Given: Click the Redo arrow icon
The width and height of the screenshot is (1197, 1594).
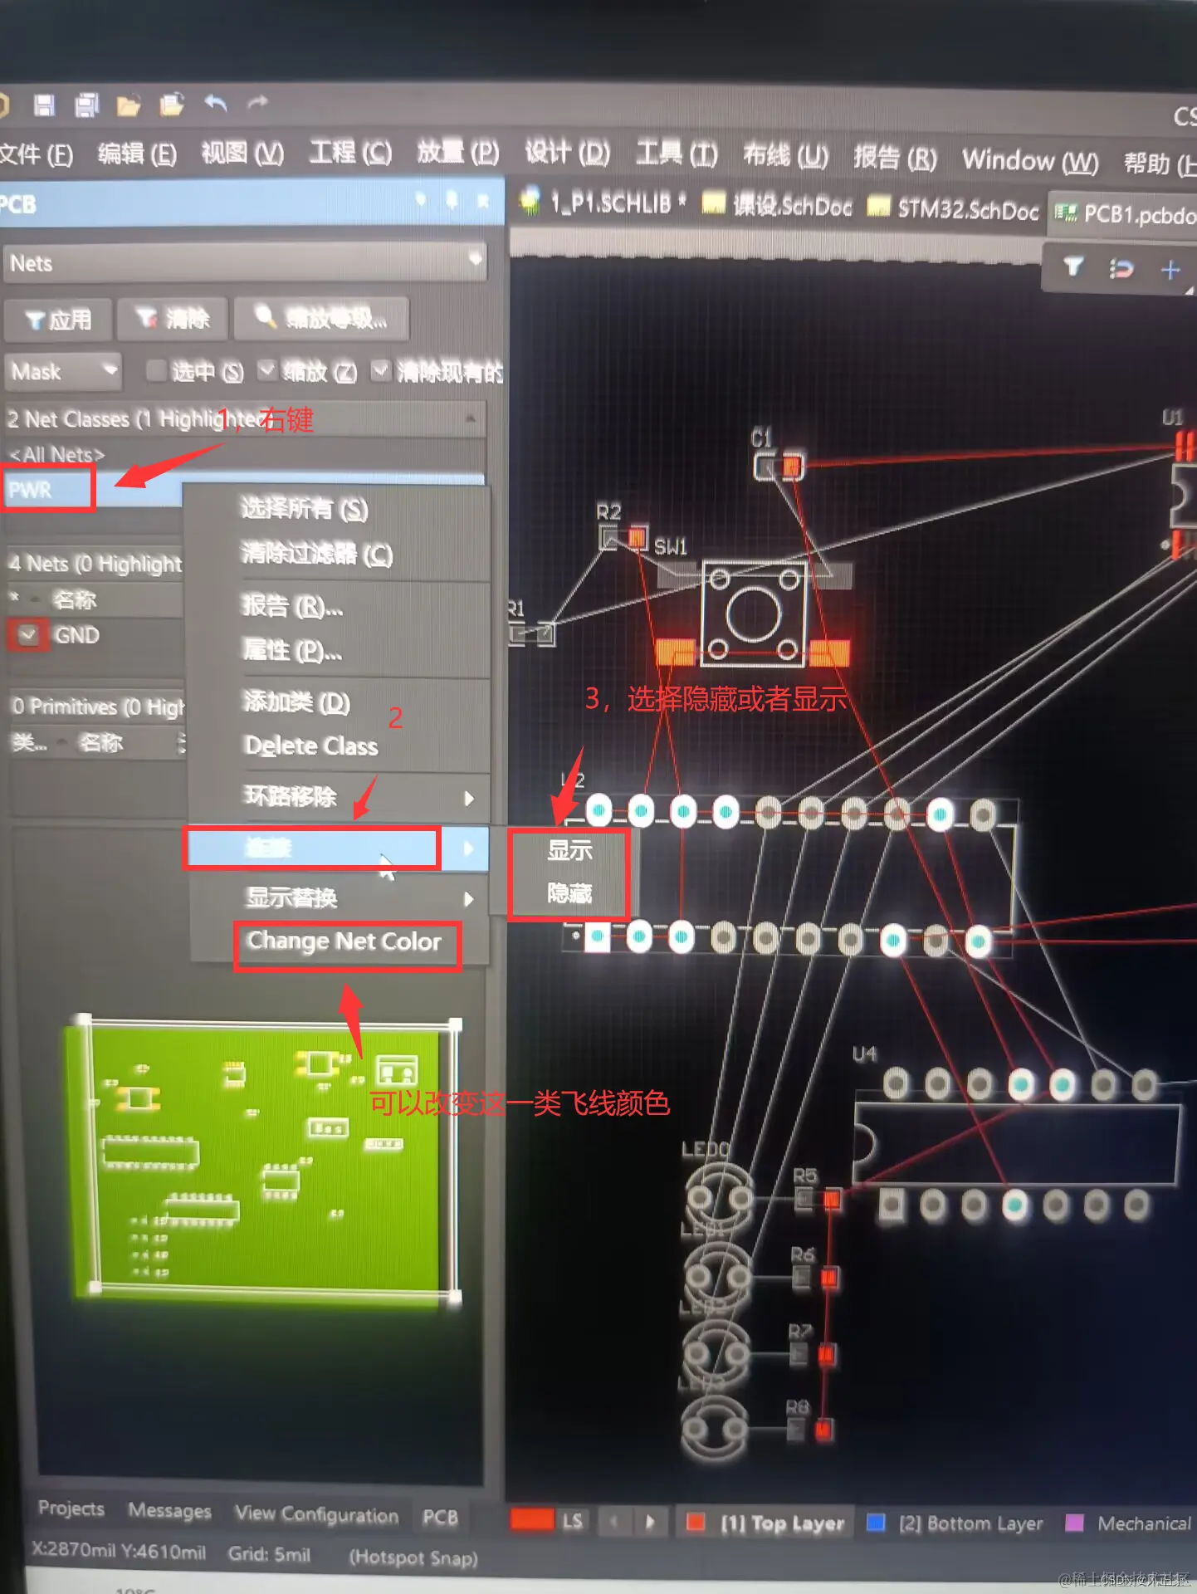Looking at the screenshot, I should pos(258,103).
